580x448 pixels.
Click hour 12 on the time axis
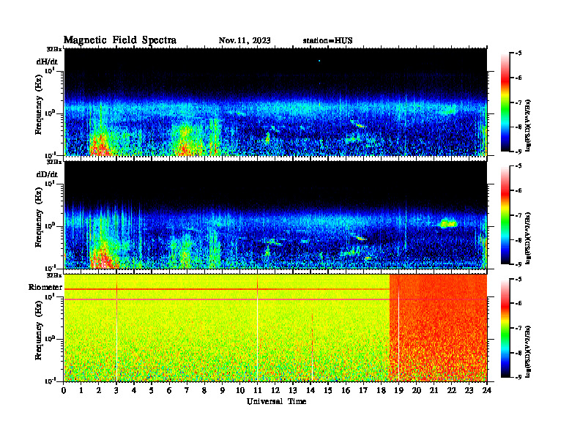[x=275, y=390]
